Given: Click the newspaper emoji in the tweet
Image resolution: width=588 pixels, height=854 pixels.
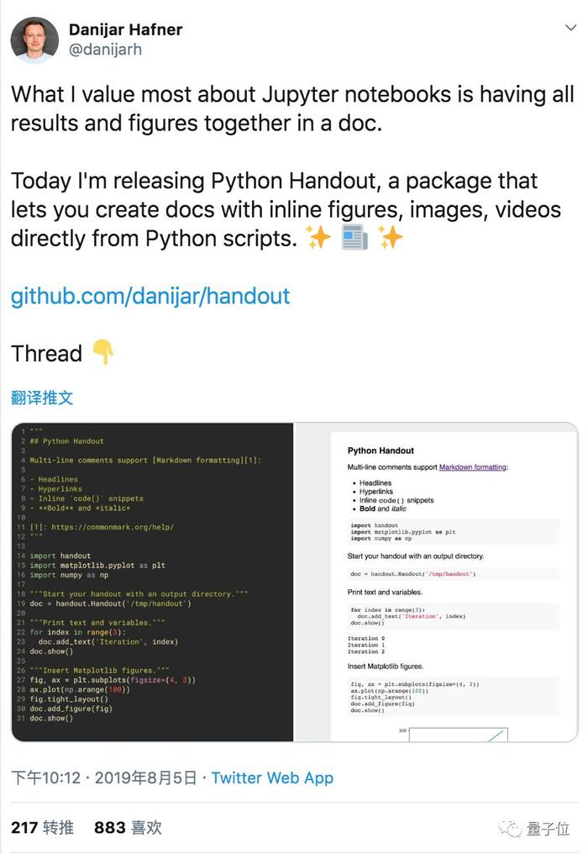Looking at the screenshot, I should tap(354, 238).
